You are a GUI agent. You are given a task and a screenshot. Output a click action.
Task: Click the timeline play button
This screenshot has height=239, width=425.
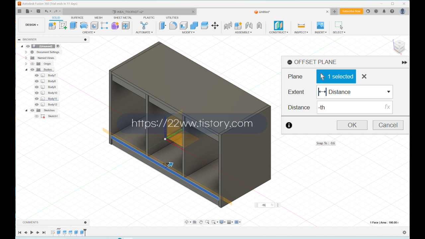pyautogui.click(x=32, y=232)
